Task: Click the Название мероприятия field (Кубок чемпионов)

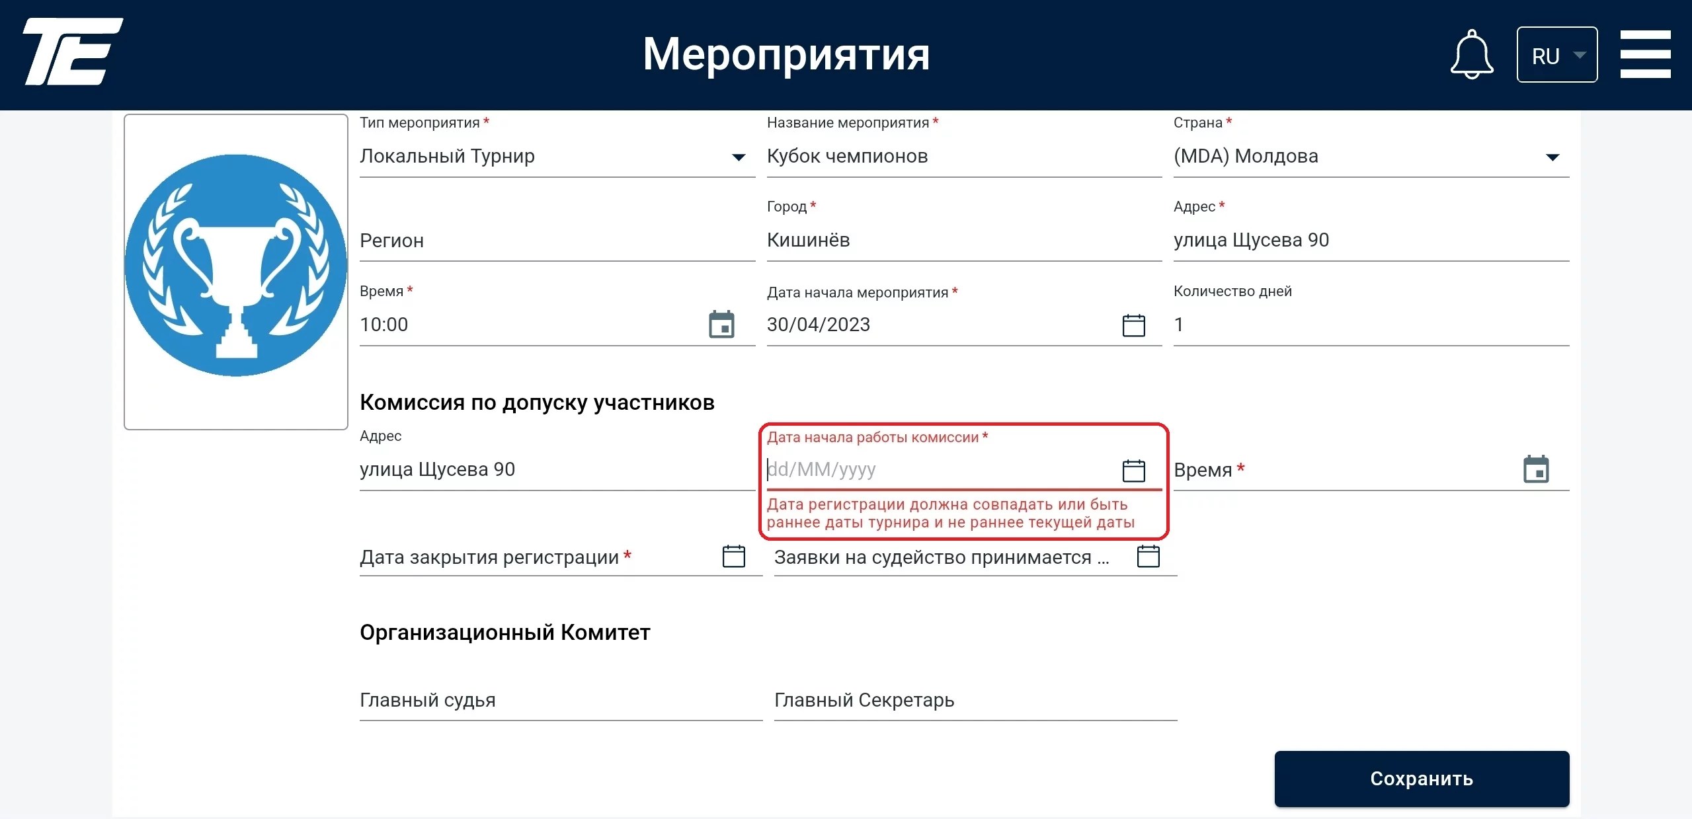Action: [964, 157]
